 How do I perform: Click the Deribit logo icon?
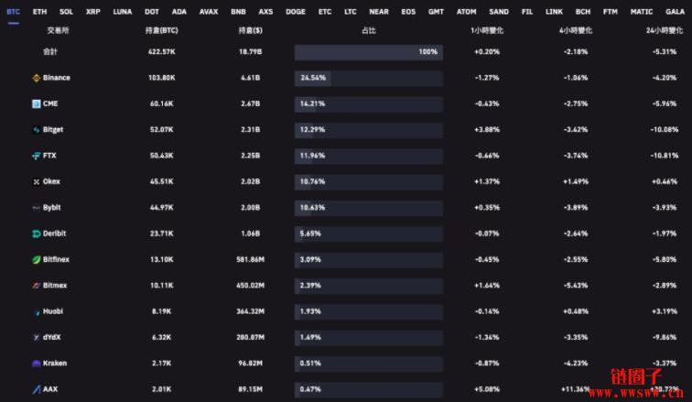point(37,234)
